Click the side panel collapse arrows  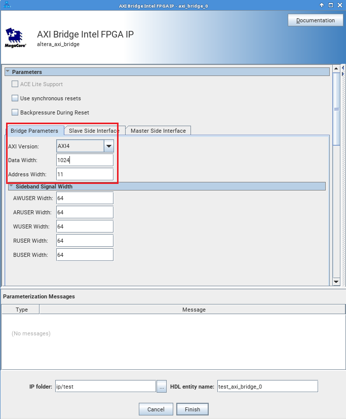coord(343,71)
